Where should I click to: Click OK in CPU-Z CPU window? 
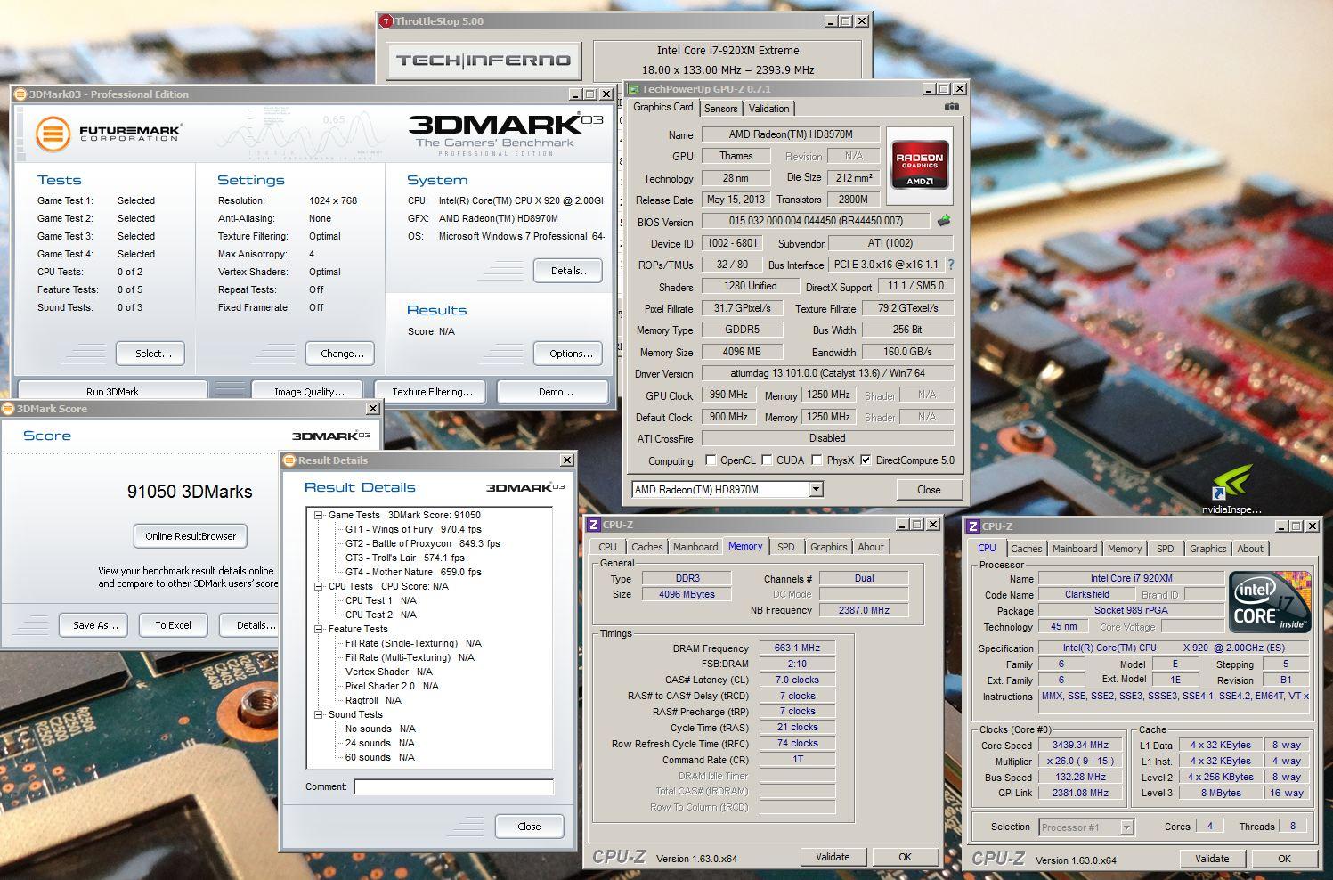pyautogui.click(x=1284, y=859)
